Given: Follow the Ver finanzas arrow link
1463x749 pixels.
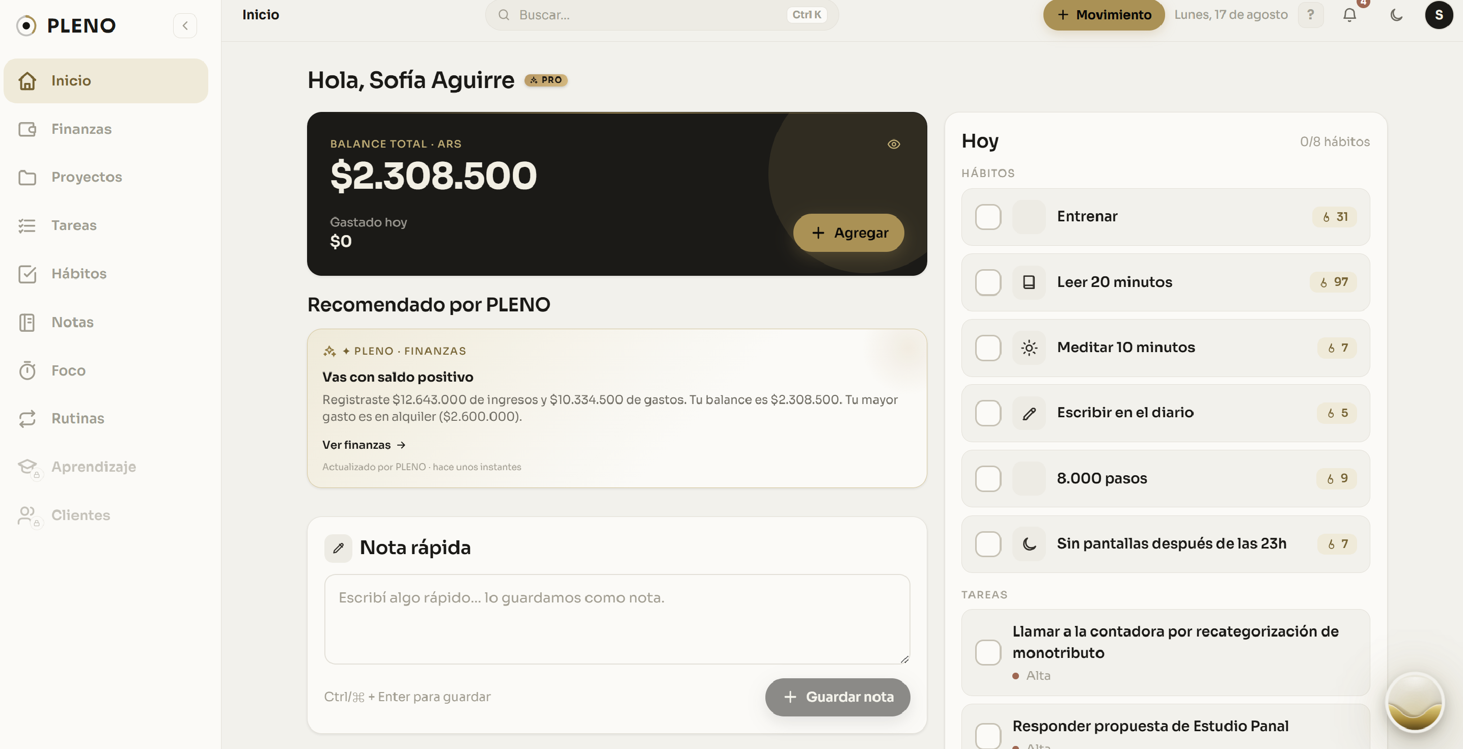Looking at the screenshot, I should click(364, 445).
